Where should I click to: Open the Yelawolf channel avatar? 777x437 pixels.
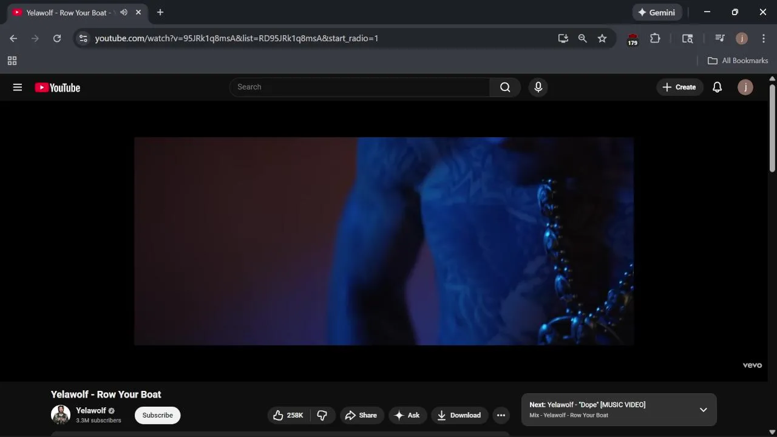click(x=61, y=415)
